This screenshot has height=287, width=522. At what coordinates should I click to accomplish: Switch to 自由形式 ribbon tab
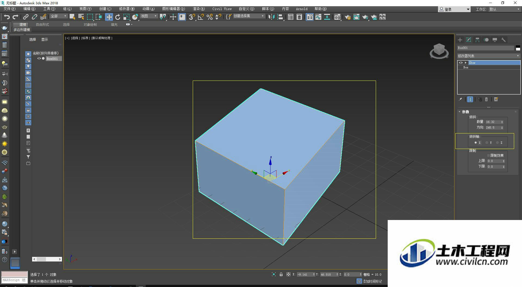click(x=42, y=25)
